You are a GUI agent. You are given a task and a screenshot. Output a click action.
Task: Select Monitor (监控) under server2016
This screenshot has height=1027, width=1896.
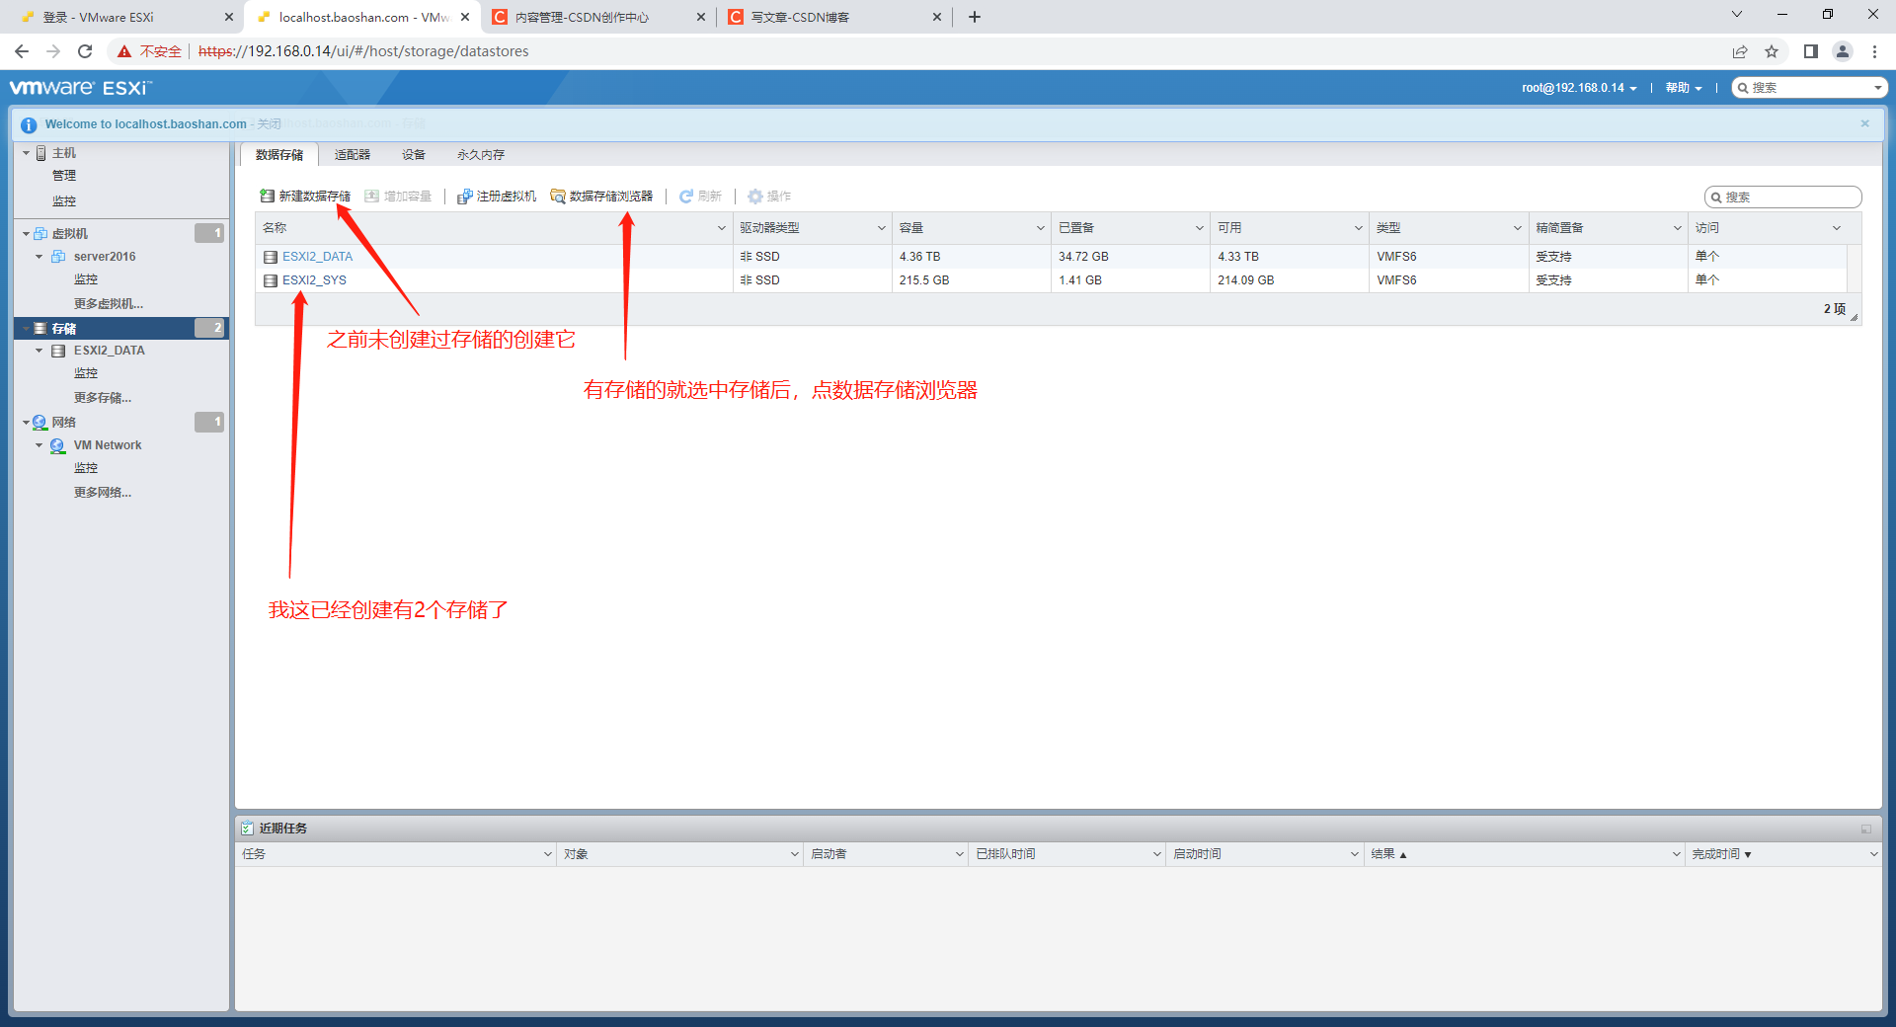coord(86,279)
